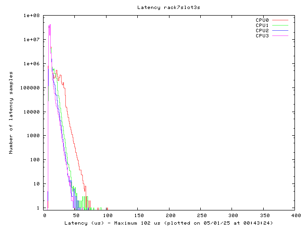Image resolution: width=303 pixels, height=227 pixels.
Task: Select the CPU0 legend label
Action: coord(262,20)
